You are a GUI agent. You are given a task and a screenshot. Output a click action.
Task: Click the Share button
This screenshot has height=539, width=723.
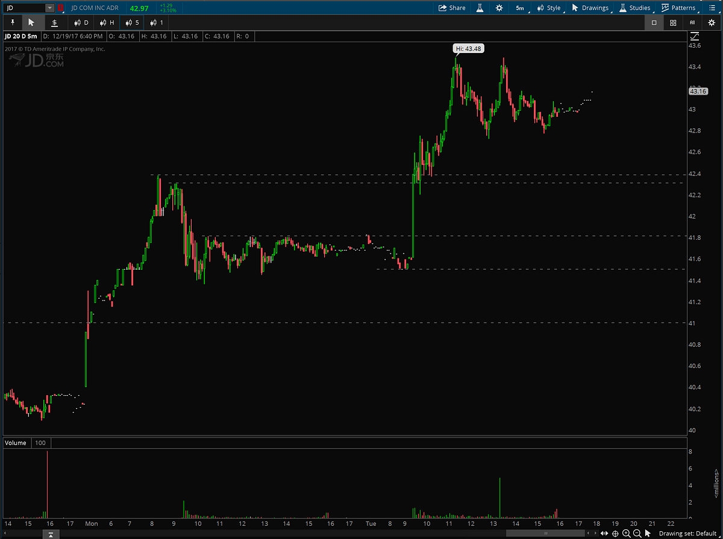coord(451,8)
